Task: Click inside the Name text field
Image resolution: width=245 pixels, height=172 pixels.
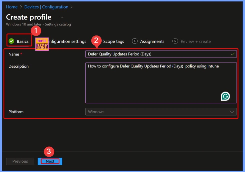Action: pyautogui.click(x=155, y=54)
